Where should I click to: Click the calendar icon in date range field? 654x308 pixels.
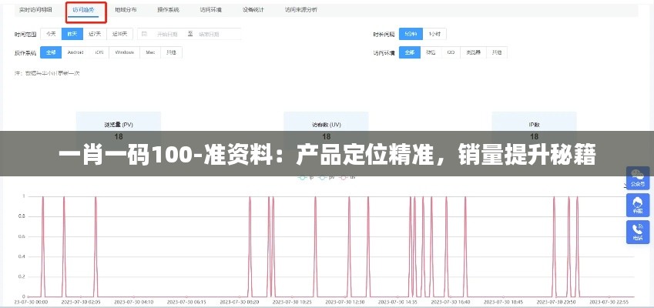point(145,34)
